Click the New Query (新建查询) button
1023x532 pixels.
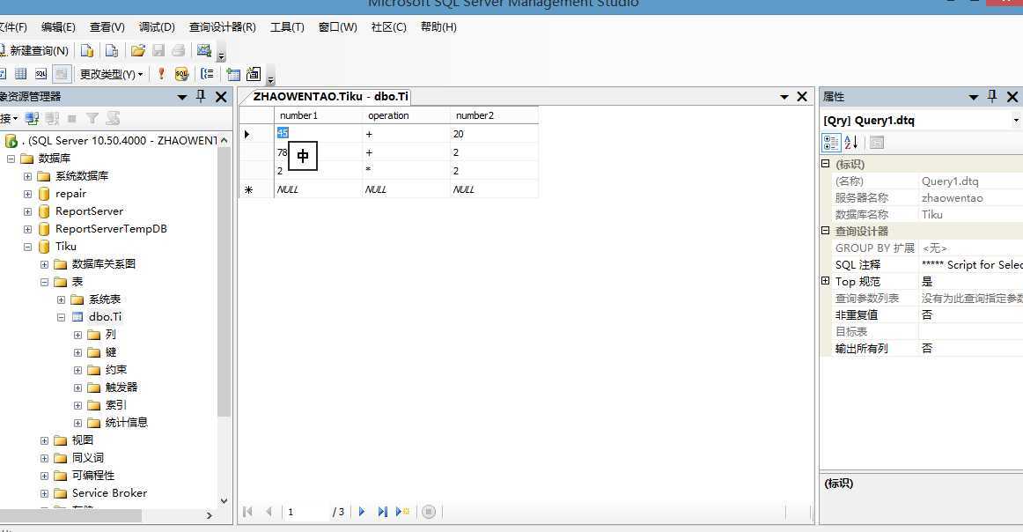pyautogui.click(x=34, y=51)
